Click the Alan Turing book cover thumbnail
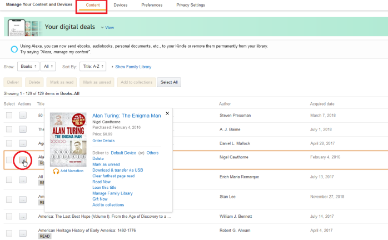388x240 pixels. [x=68, y=140]
